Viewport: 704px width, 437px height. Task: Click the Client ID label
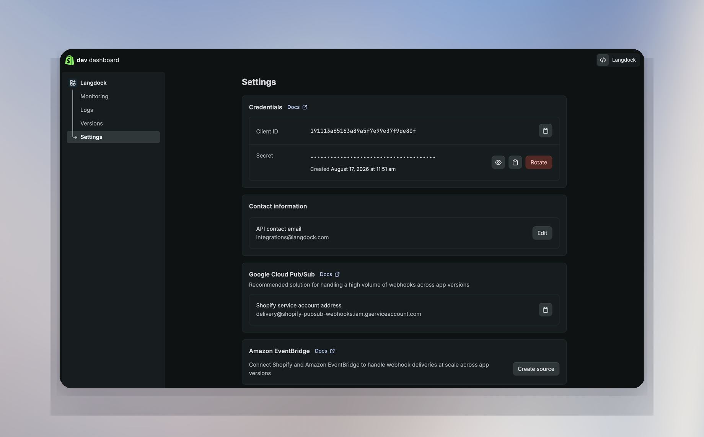click(x=267, y=131)
